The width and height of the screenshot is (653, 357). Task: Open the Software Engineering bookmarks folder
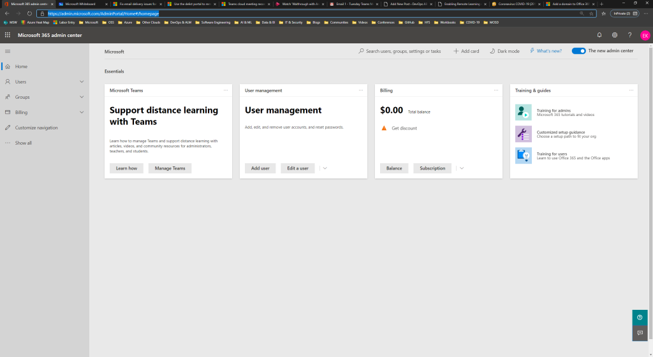[x=213, y=22]
